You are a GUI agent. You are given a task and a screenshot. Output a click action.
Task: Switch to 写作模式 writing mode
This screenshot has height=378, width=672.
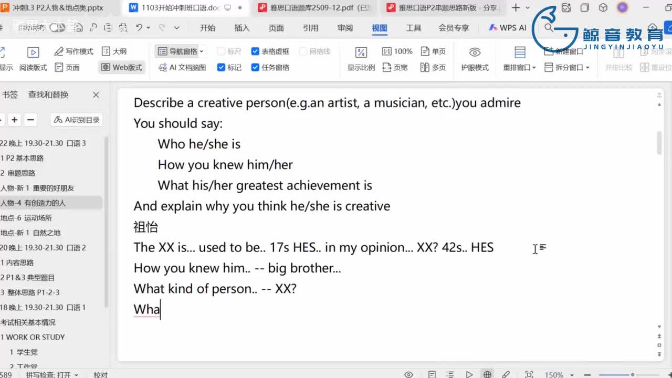[74, 51]
